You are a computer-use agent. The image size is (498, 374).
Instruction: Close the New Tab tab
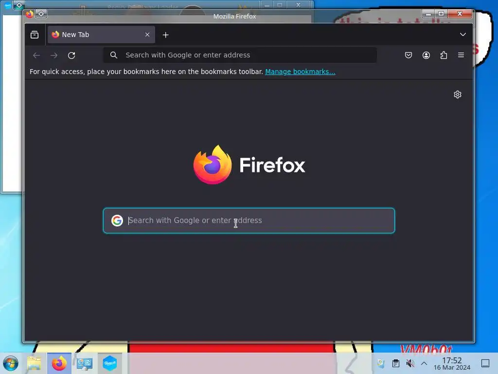[x=147, y=35]
